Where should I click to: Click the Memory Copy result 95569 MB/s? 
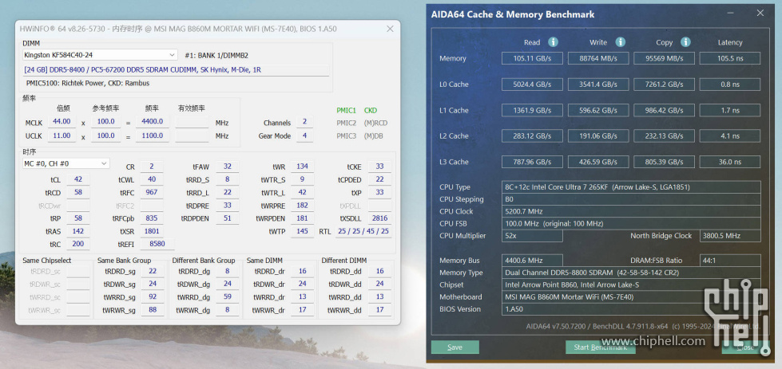click(x=664, y=58)
